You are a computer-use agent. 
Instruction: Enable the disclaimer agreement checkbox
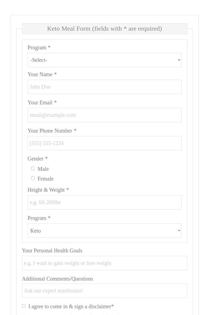coord(24,306)
